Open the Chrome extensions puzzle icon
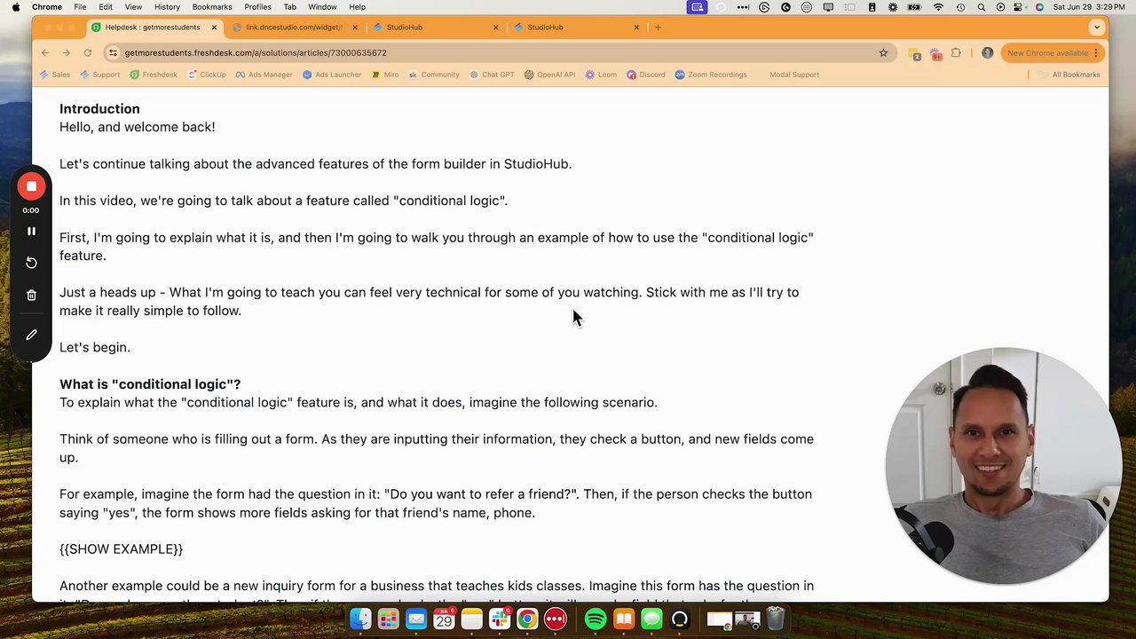 click(x=956, y=53)
